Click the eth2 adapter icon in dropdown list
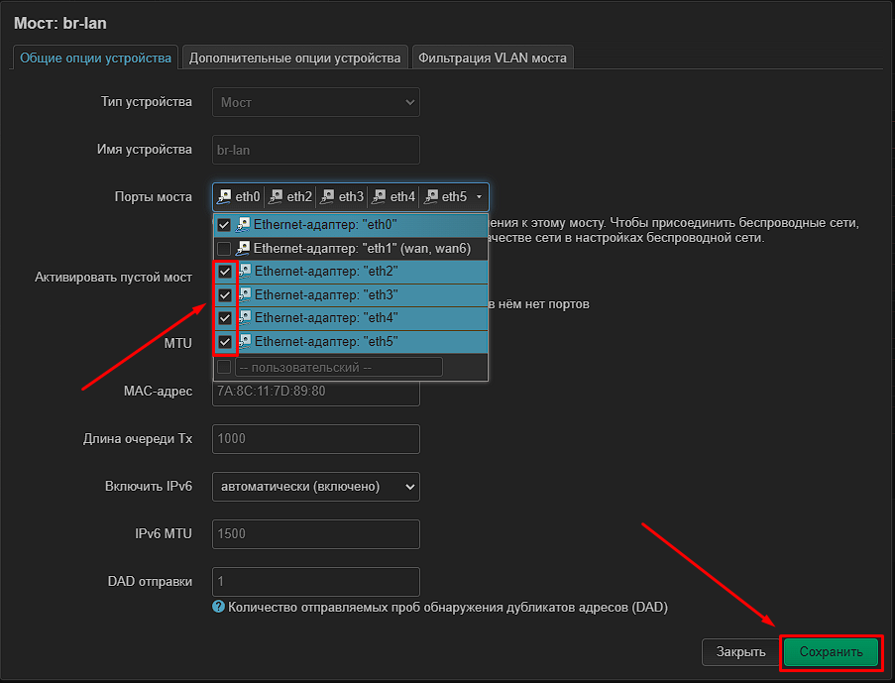 coord(244,272)
